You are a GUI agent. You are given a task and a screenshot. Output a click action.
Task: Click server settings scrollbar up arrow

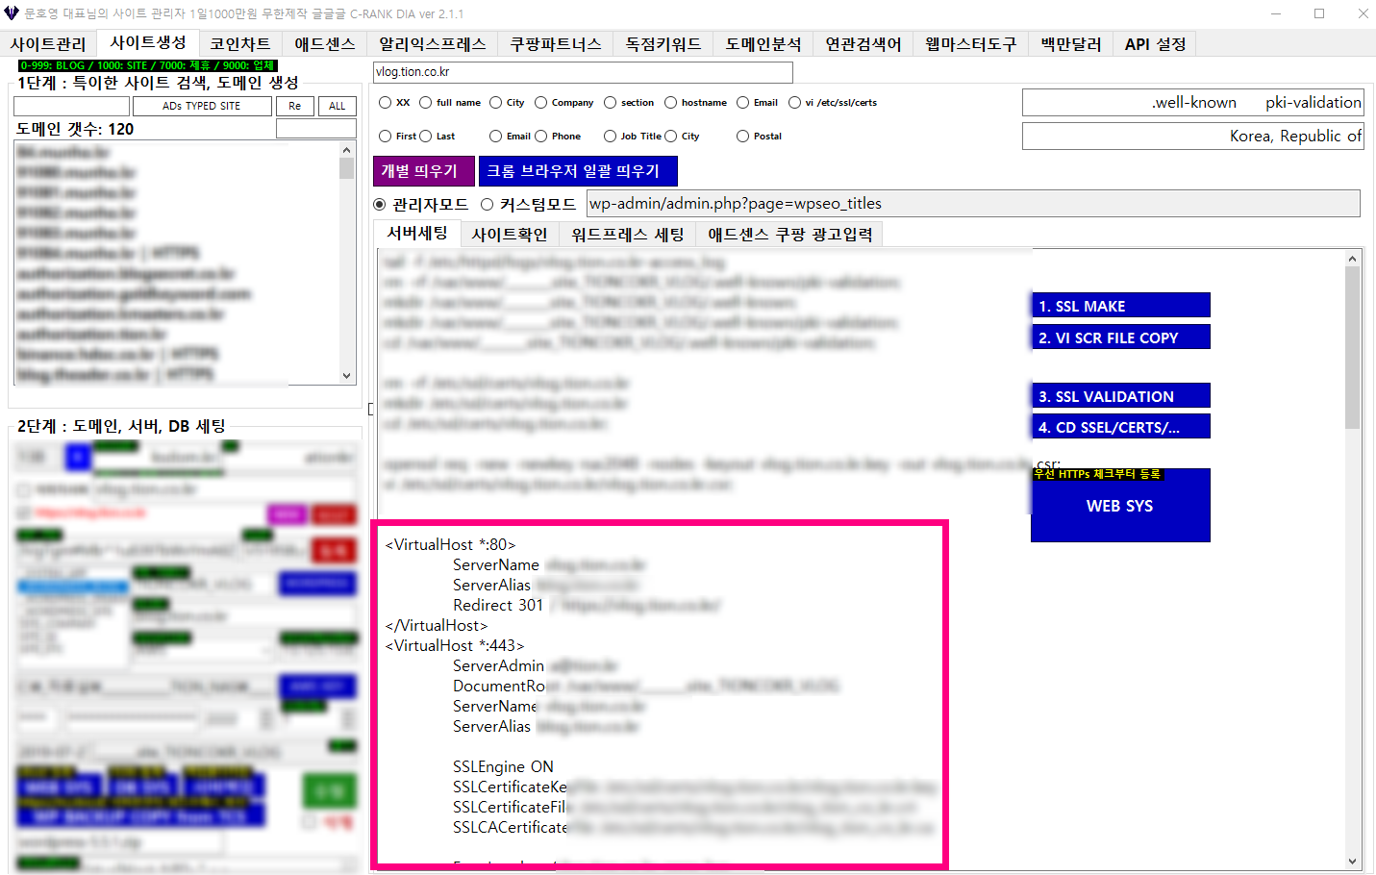coord(1352,259)
